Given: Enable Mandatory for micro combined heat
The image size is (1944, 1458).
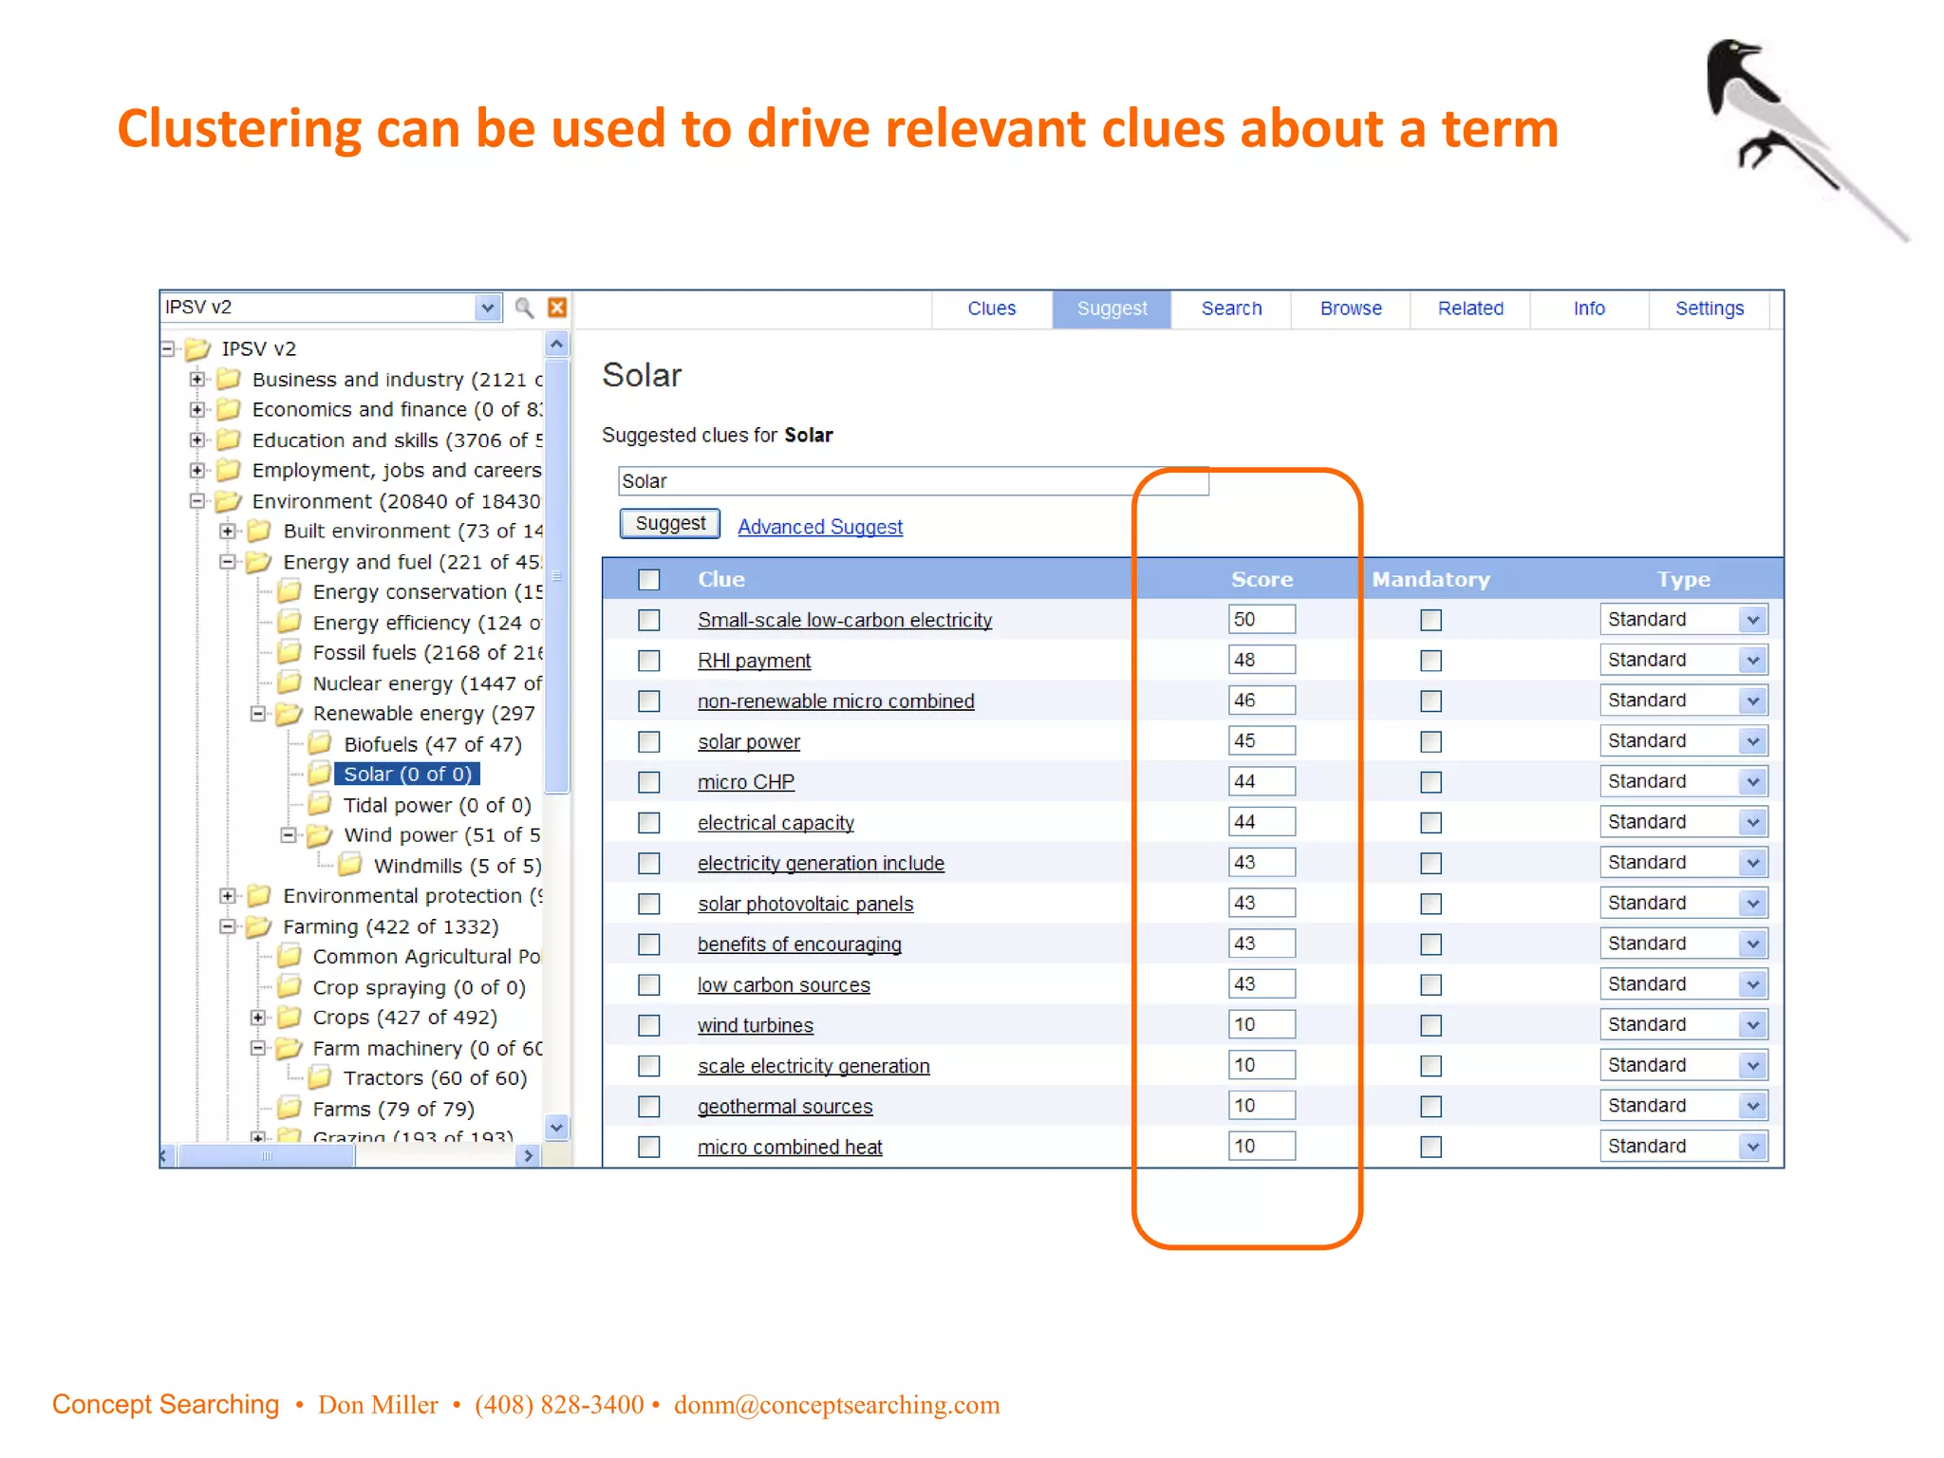Looking at the screenshot, I should (x=1431, y=1147).
